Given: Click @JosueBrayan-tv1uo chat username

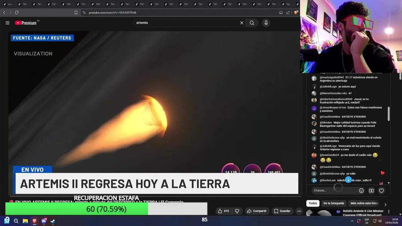Looking at the screenshot, I should [333, 107].
